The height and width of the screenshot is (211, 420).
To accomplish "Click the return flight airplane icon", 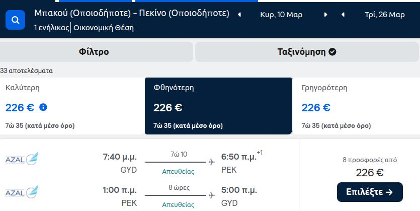I will [x=212, y=195].
